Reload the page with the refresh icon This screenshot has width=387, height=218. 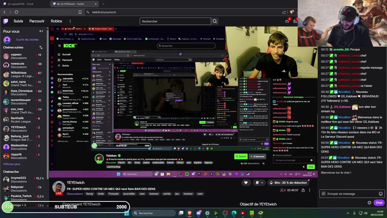point(16,12)
